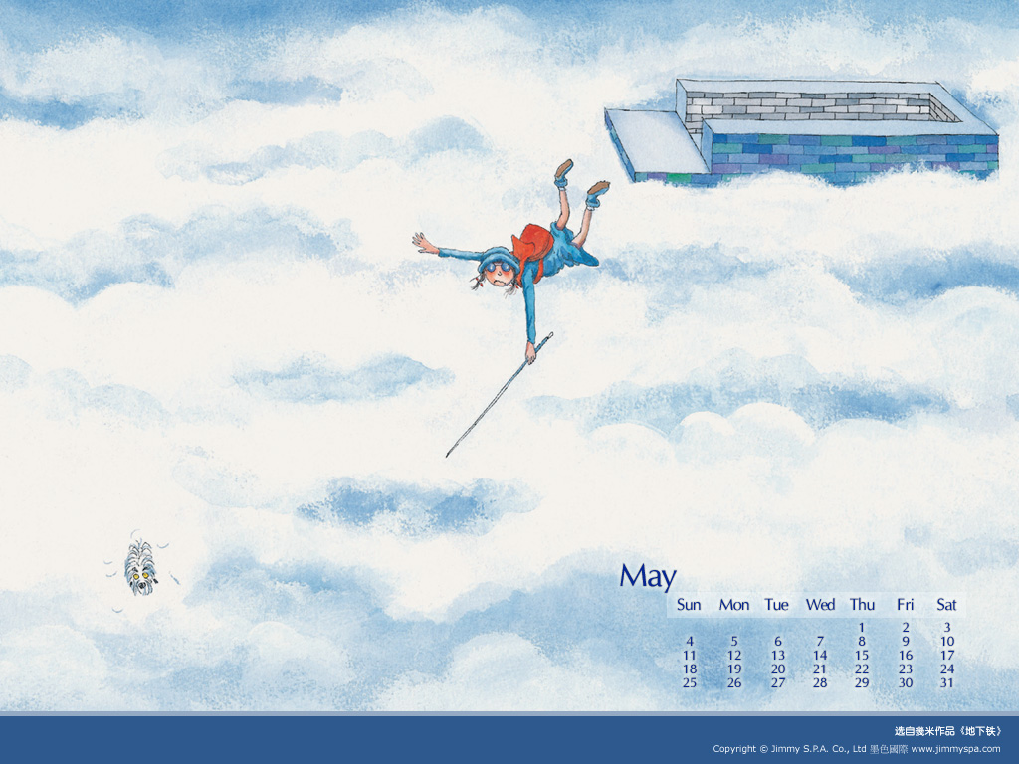This screenshot has width=1019, height=764.
Task: Click the Mon day header
Action: click(734, 605)
